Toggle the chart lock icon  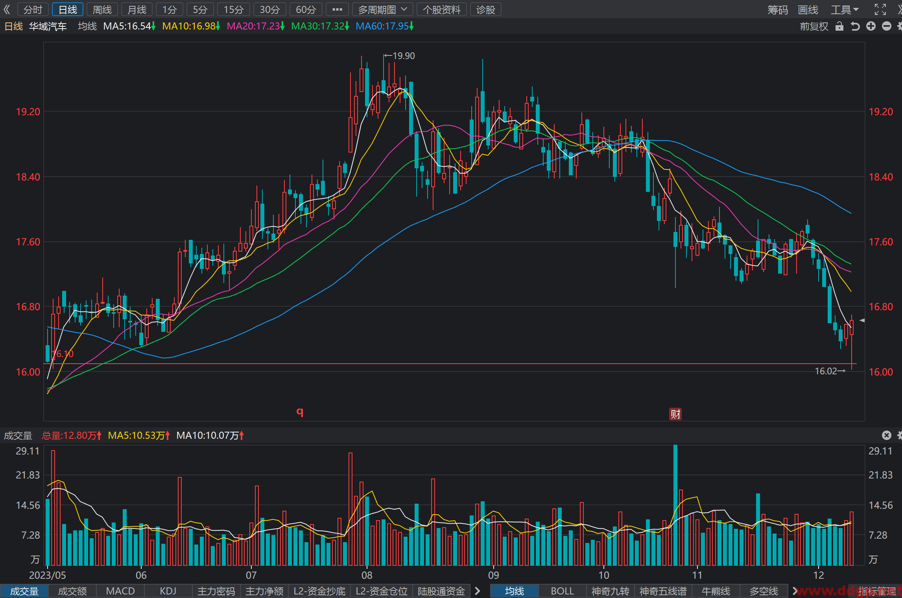pyautogui.click(x=839, y=26)
